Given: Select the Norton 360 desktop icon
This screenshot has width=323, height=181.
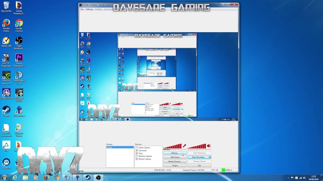Looking at the screenshot, I should (6, 42).
